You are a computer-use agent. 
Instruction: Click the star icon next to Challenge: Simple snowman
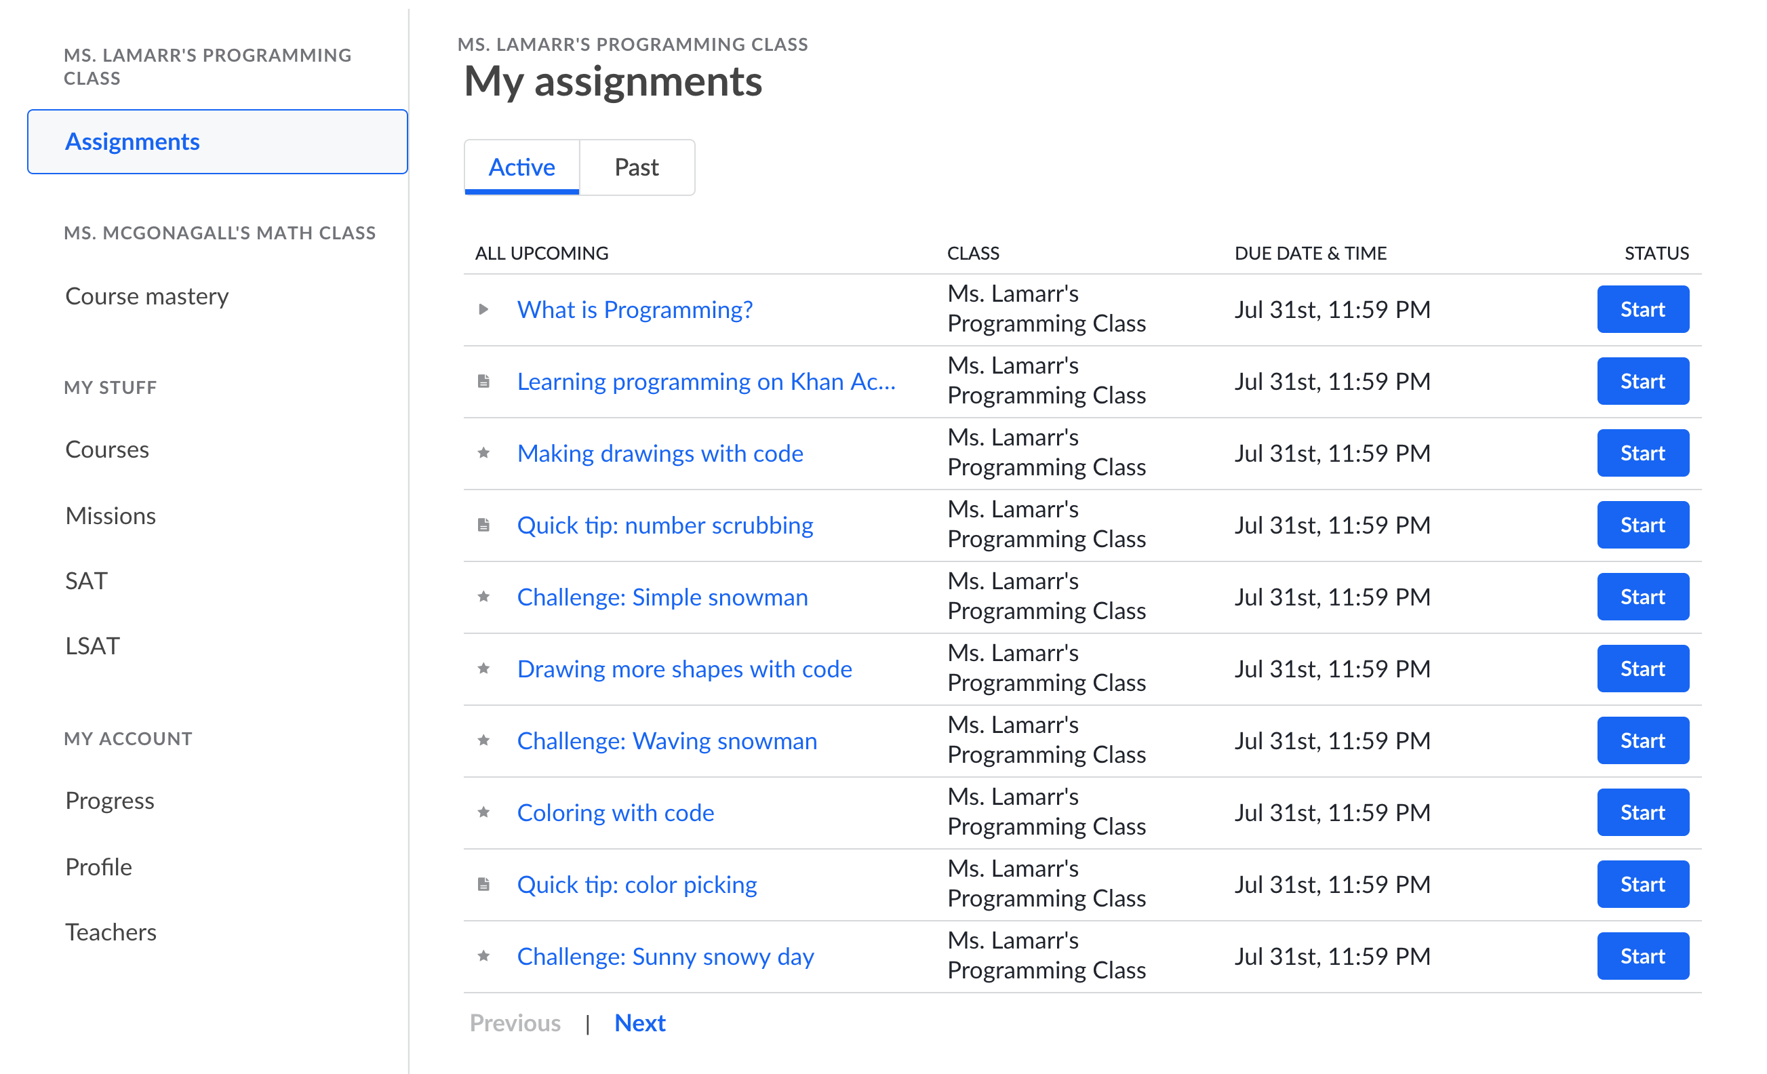click(485, 597)
